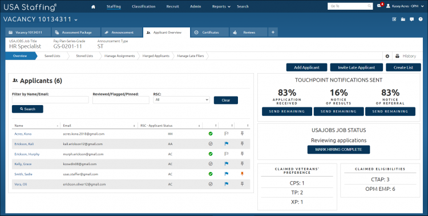The height and width of the screenshot is (216, 428).
Task: Pin applicant Erickson, Kali
Action: click(242, 143)
